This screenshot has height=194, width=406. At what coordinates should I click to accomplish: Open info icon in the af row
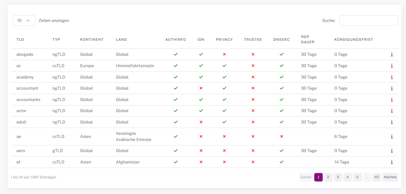pyautogui.click(x=392, y=162)
